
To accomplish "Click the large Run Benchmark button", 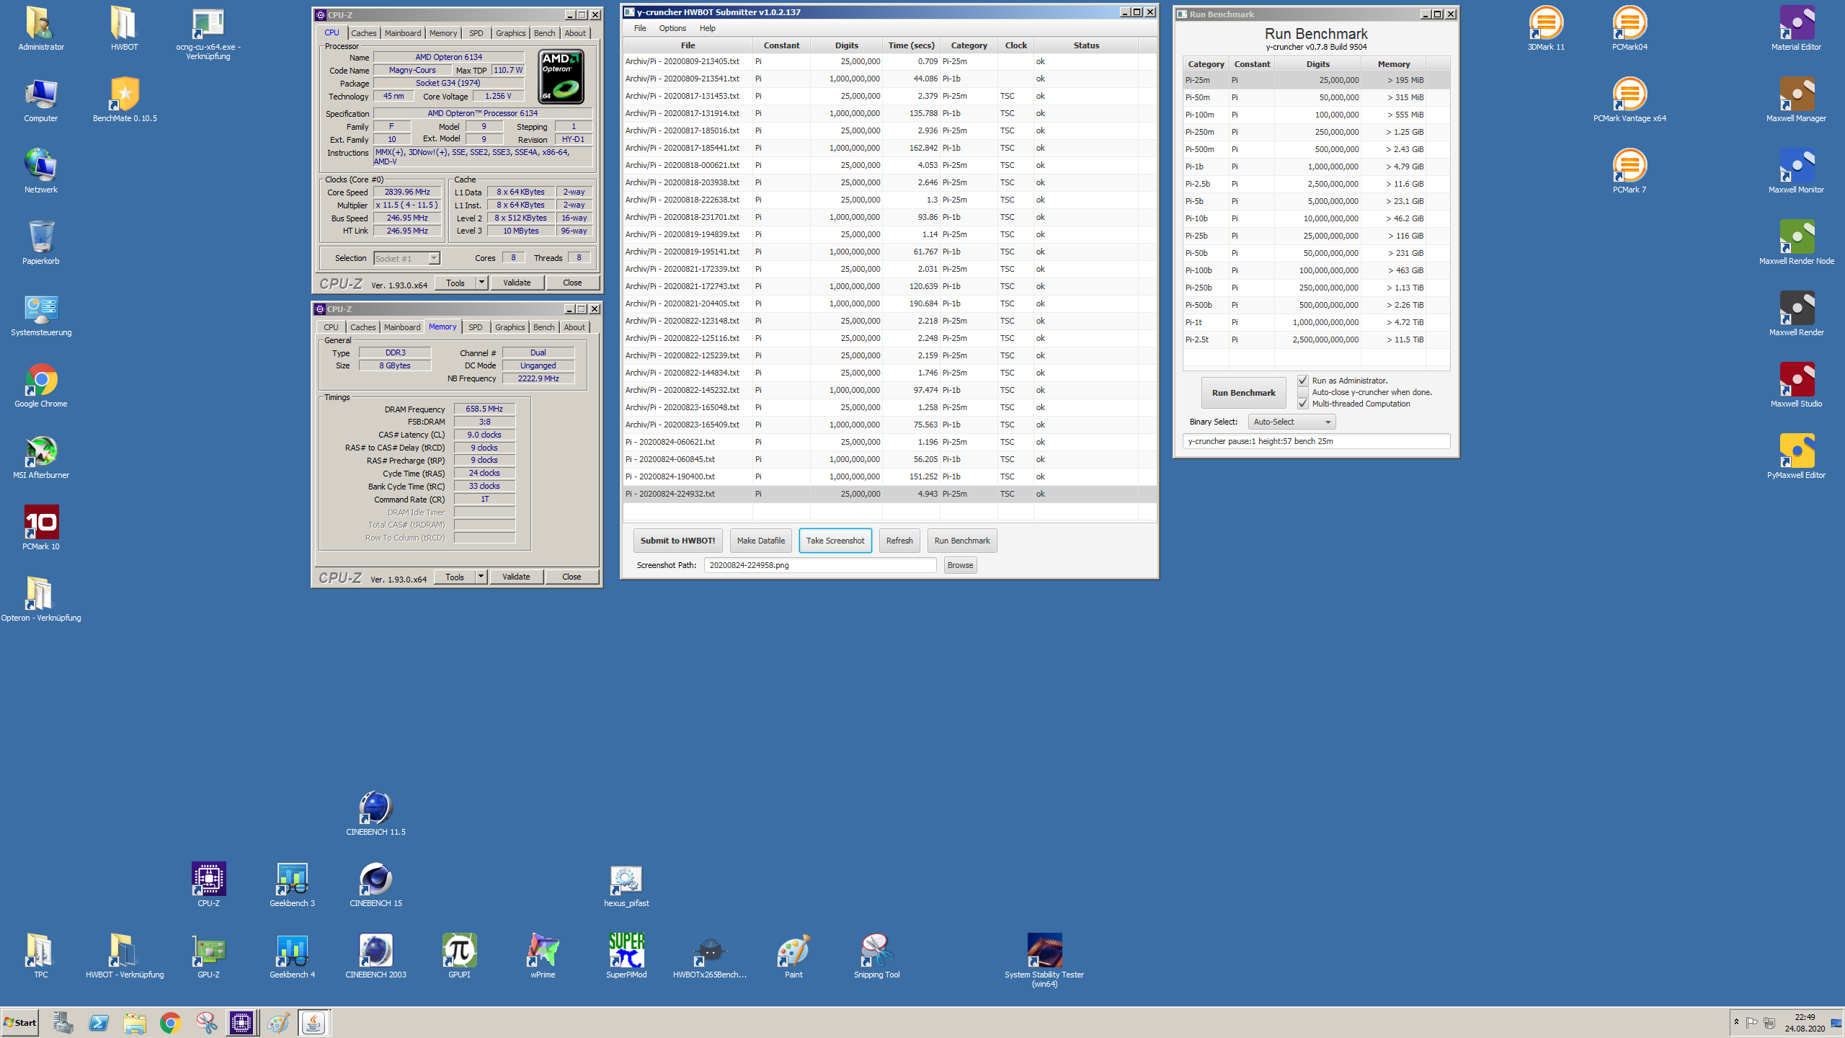I will (1244, 393).
